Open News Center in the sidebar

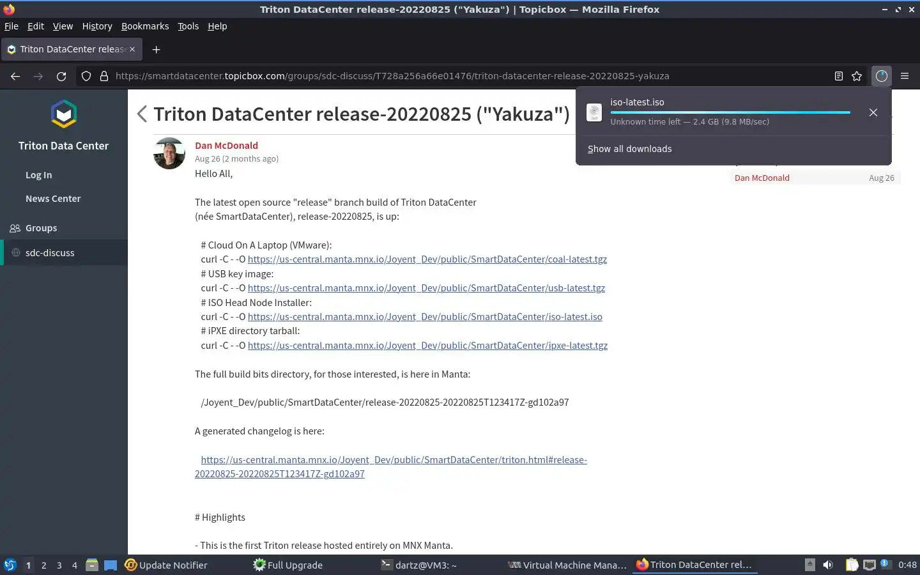click(x=53, y=199)
